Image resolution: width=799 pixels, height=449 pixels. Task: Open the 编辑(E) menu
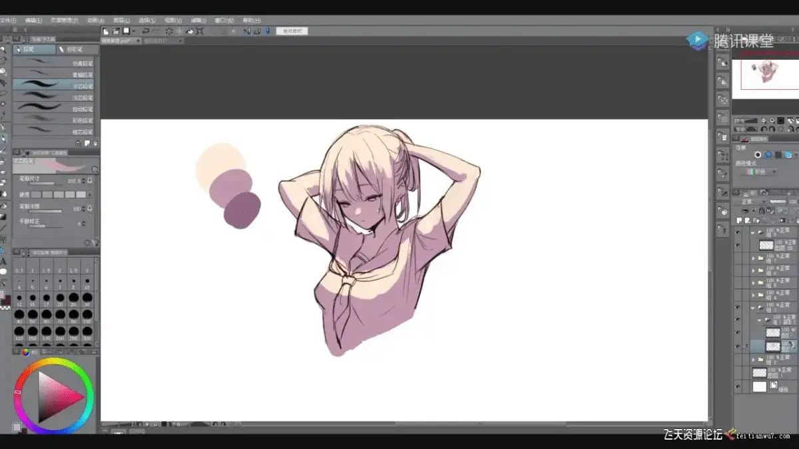[34, 20]
